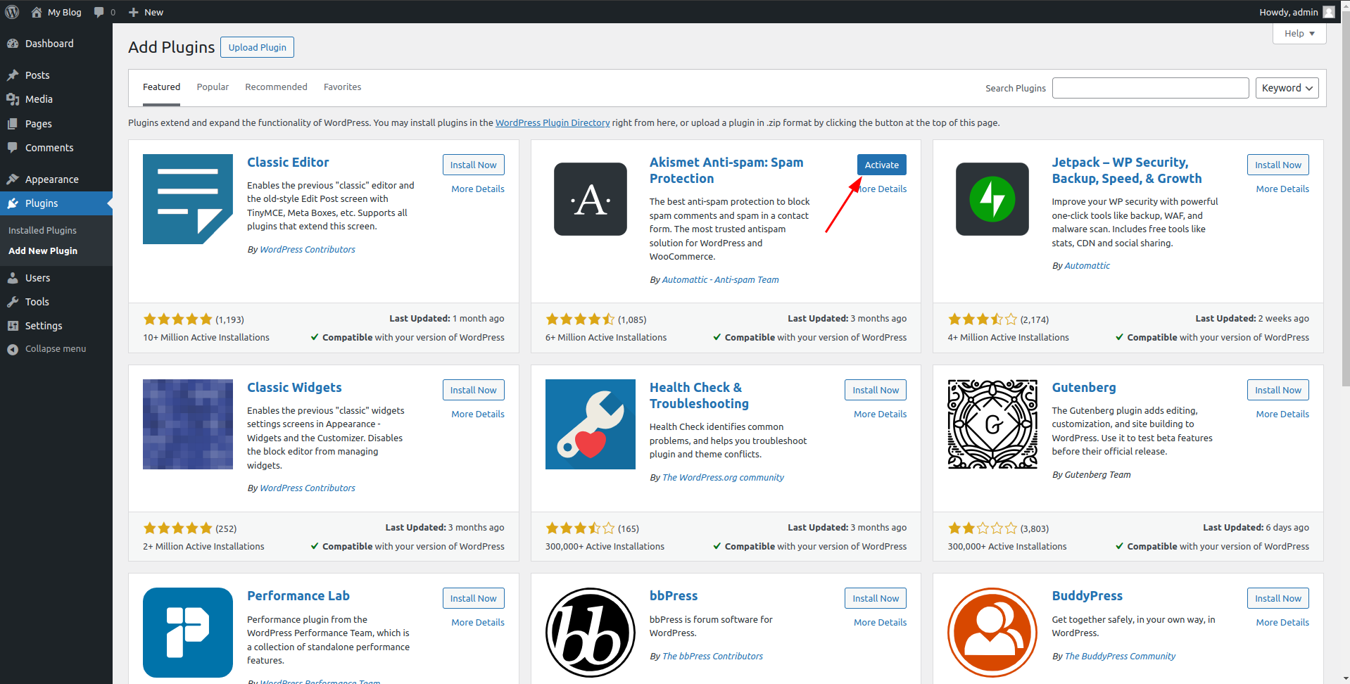Open bbPress plugin icon
The width and height of the screenshot is (1350, 684).
click(x=591, y=633)
